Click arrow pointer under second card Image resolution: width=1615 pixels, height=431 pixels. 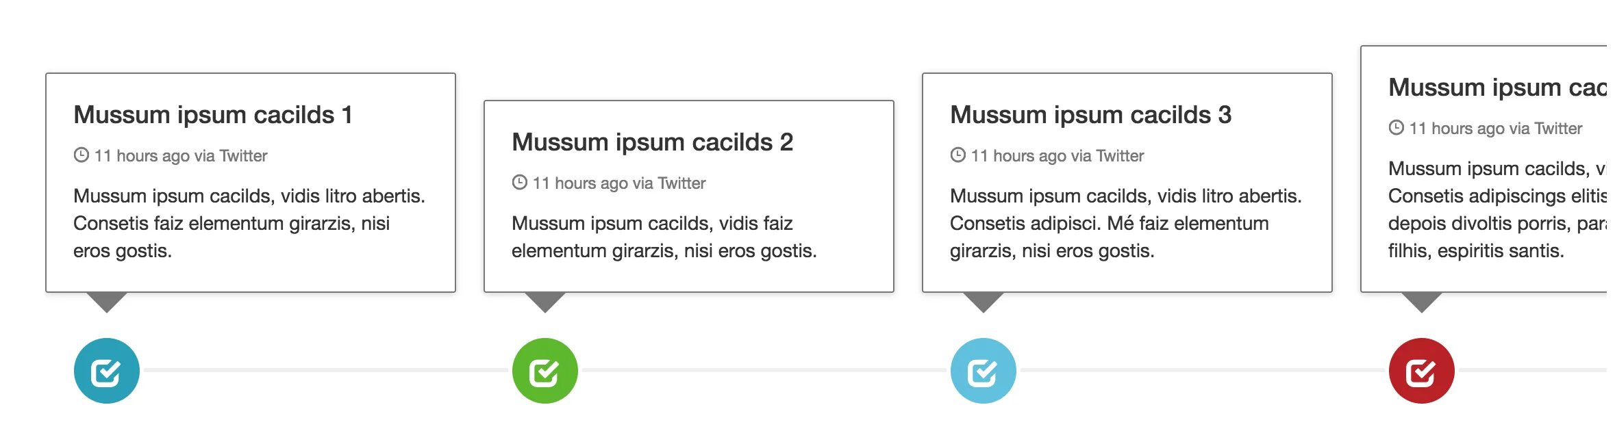click(x=545, y=301)
